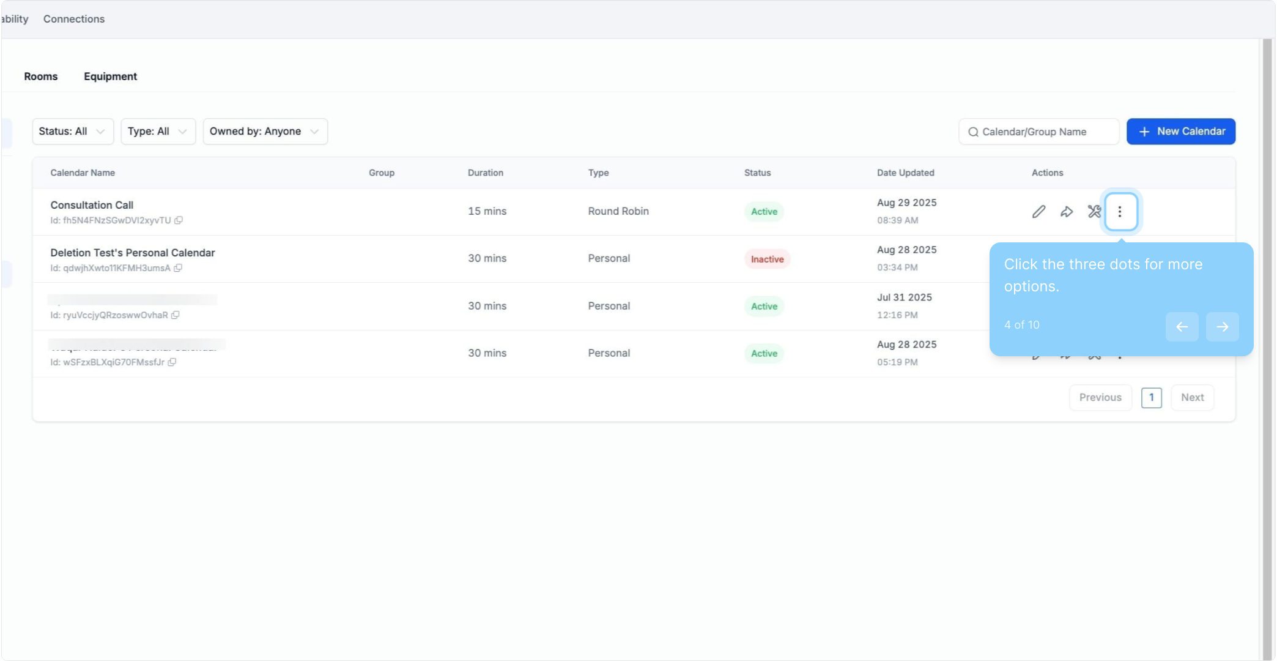Go to next tour step arrow
The image size is (1277, 661).
click(1222, 327)
